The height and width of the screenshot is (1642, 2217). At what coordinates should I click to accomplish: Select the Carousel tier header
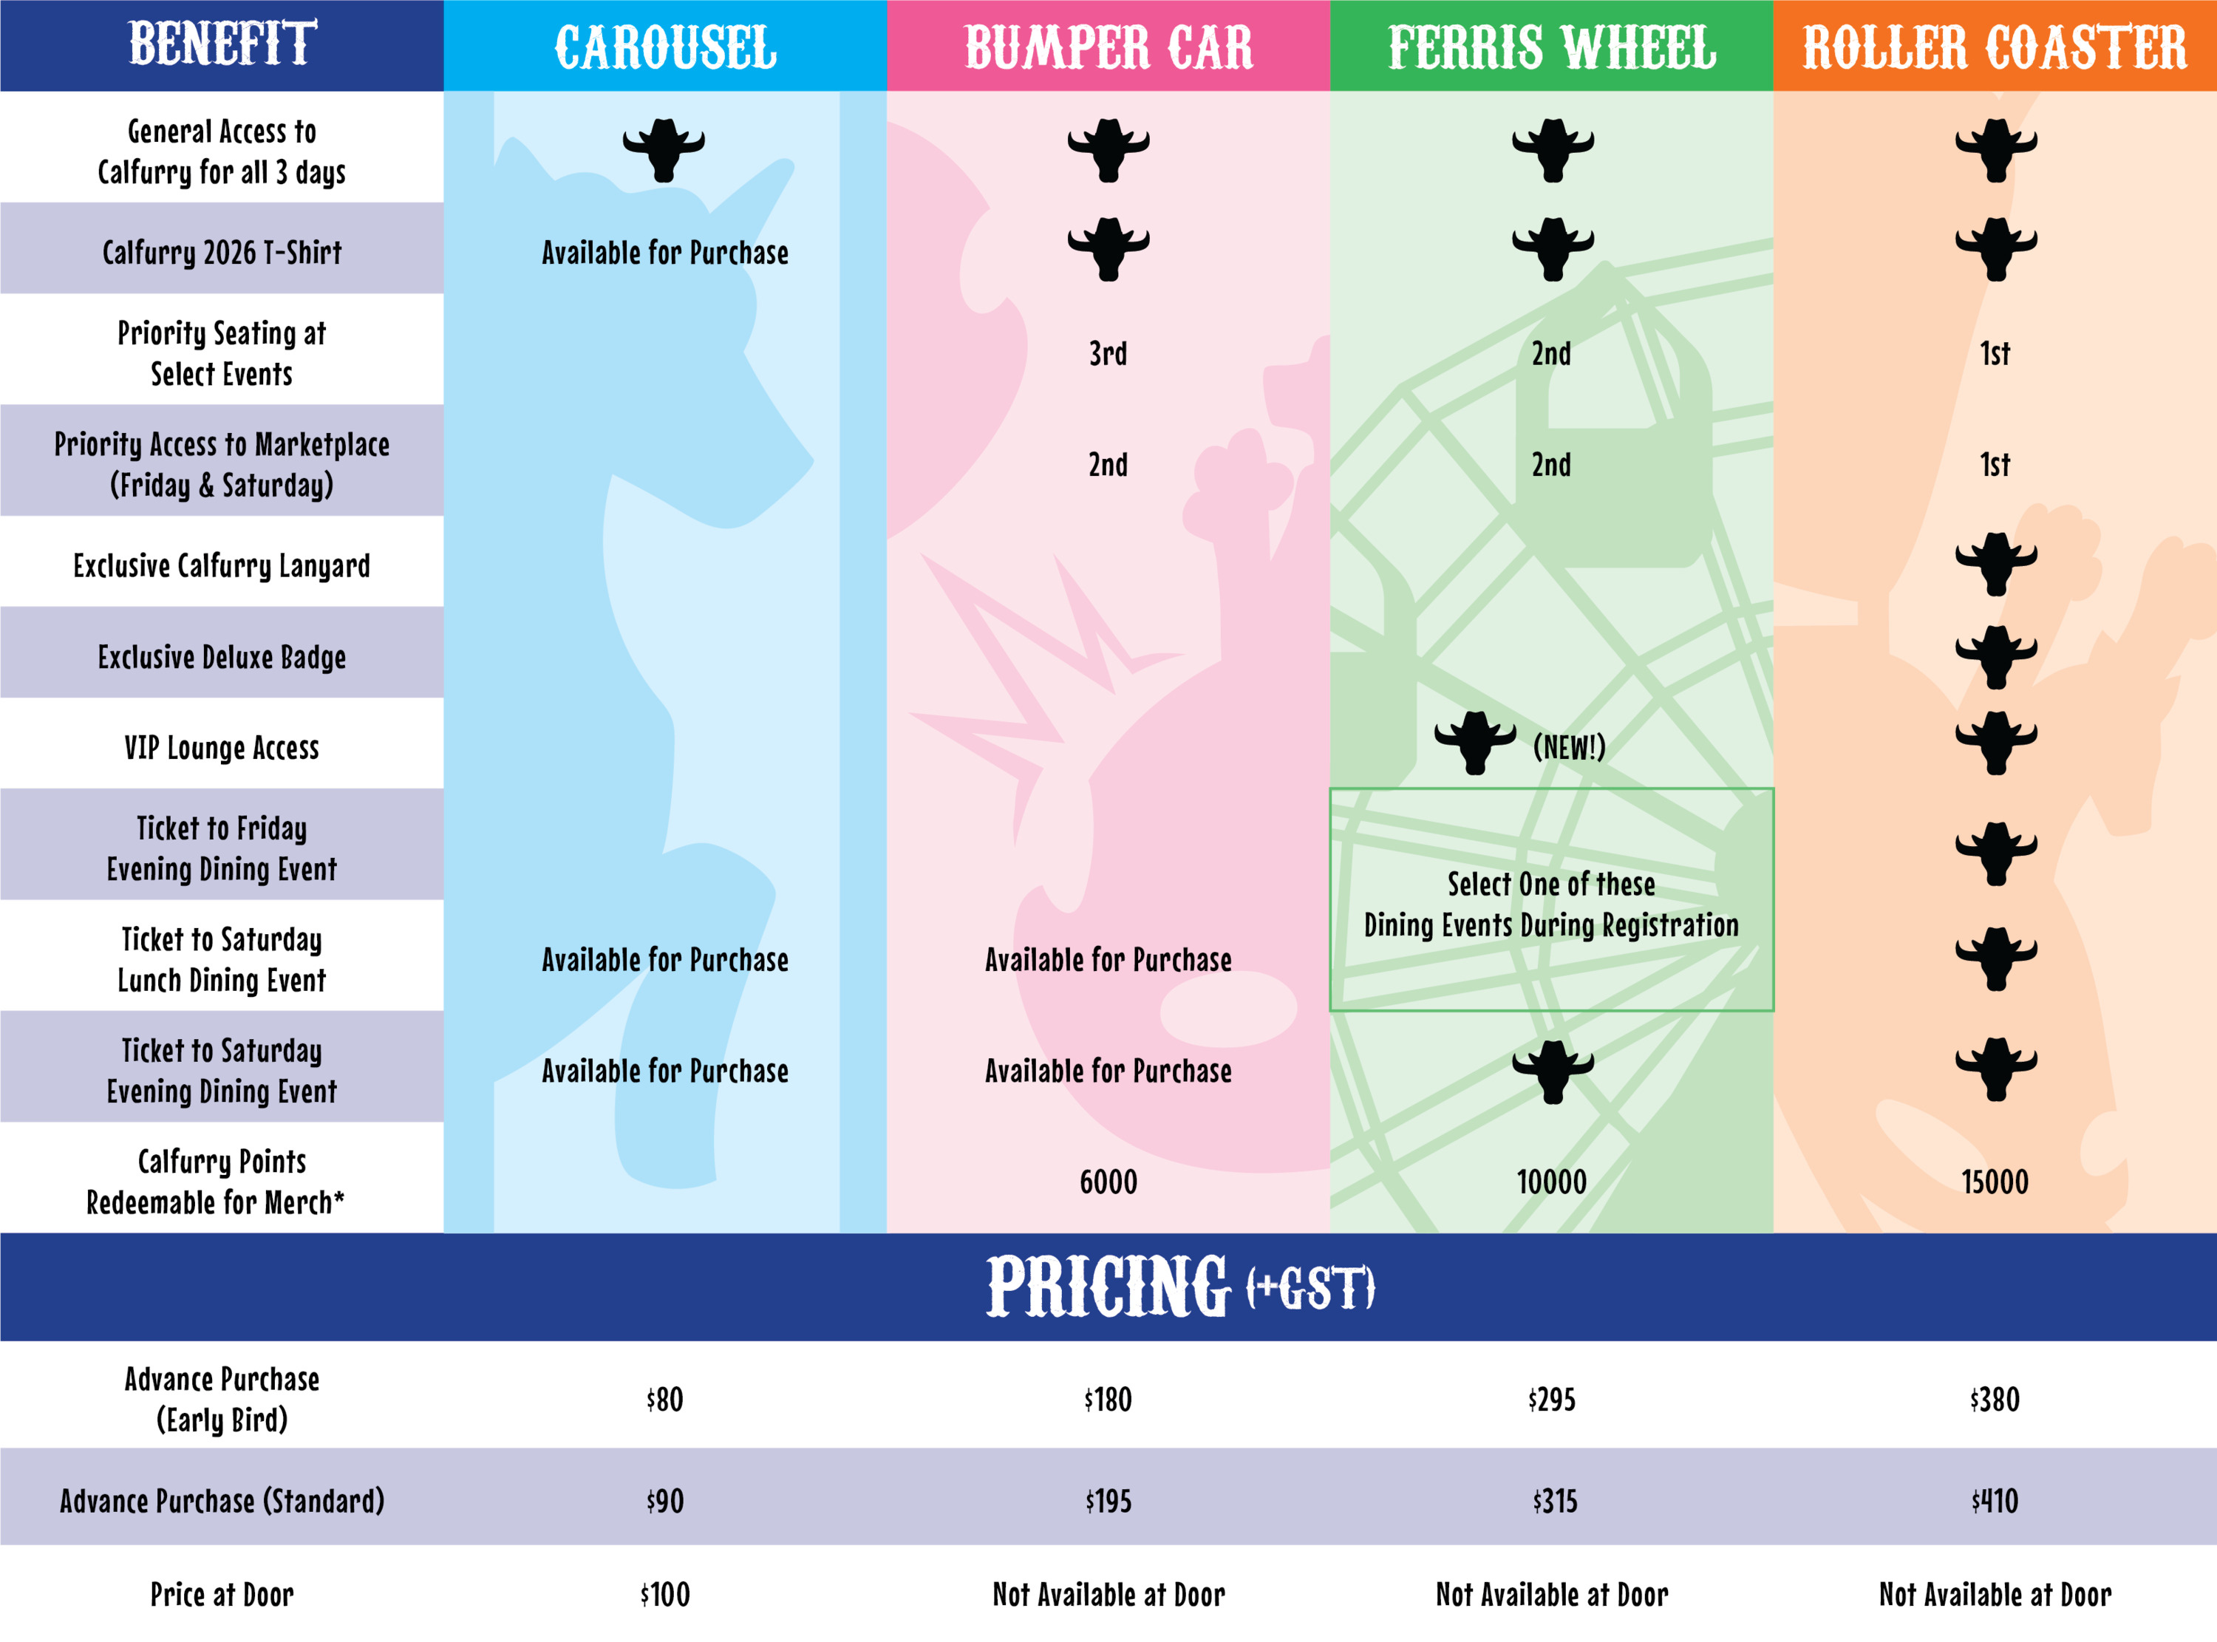click(x=665, y=47)
